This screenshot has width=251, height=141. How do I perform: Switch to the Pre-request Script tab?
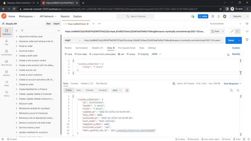127,48
